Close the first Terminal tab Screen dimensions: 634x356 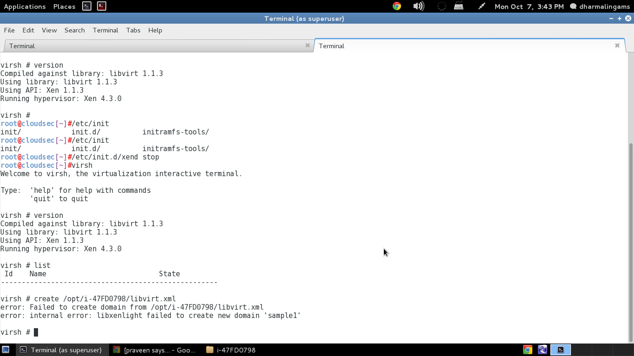(307, 45)
